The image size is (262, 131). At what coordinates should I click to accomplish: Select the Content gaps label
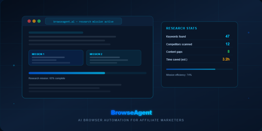[x=174, y=52]
